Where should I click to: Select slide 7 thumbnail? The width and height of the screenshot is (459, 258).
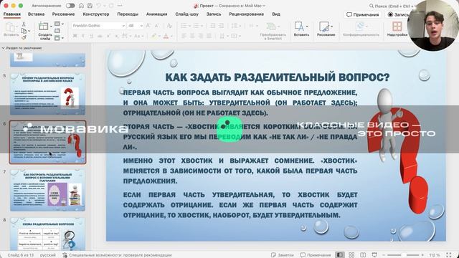click(48, 190)
